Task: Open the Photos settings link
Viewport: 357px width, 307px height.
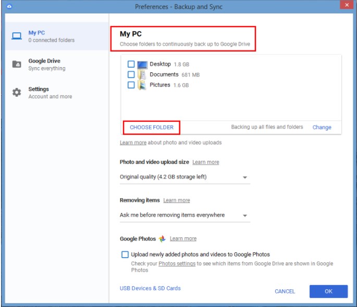Action: tap(177, 264)
